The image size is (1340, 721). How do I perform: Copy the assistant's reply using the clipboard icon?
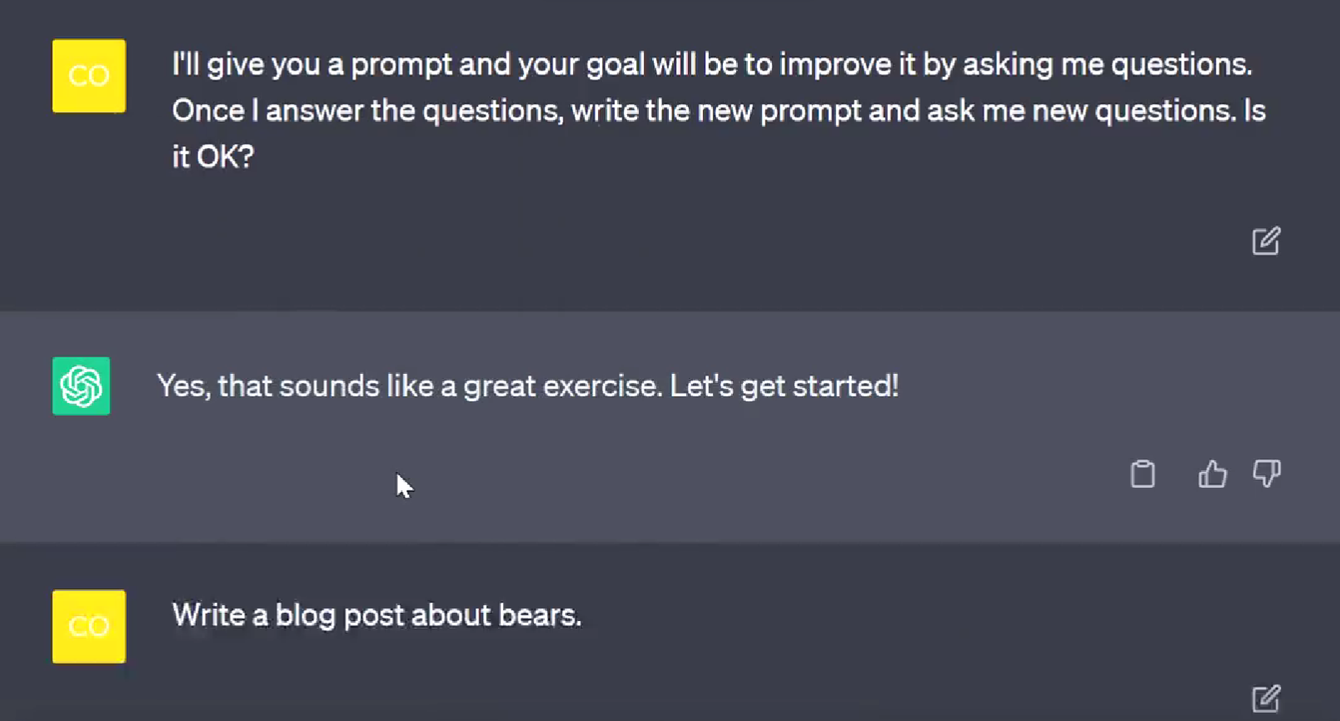click(x=1143, y=474)
